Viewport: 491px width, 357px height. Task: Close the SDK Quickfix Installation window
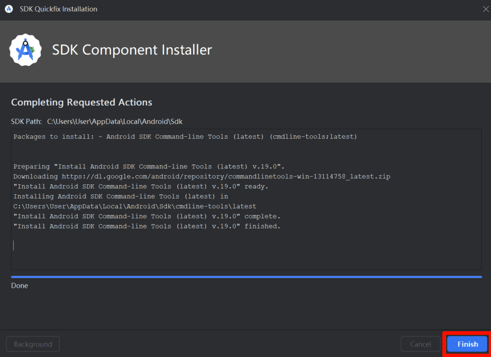click(x=483, y=9)
